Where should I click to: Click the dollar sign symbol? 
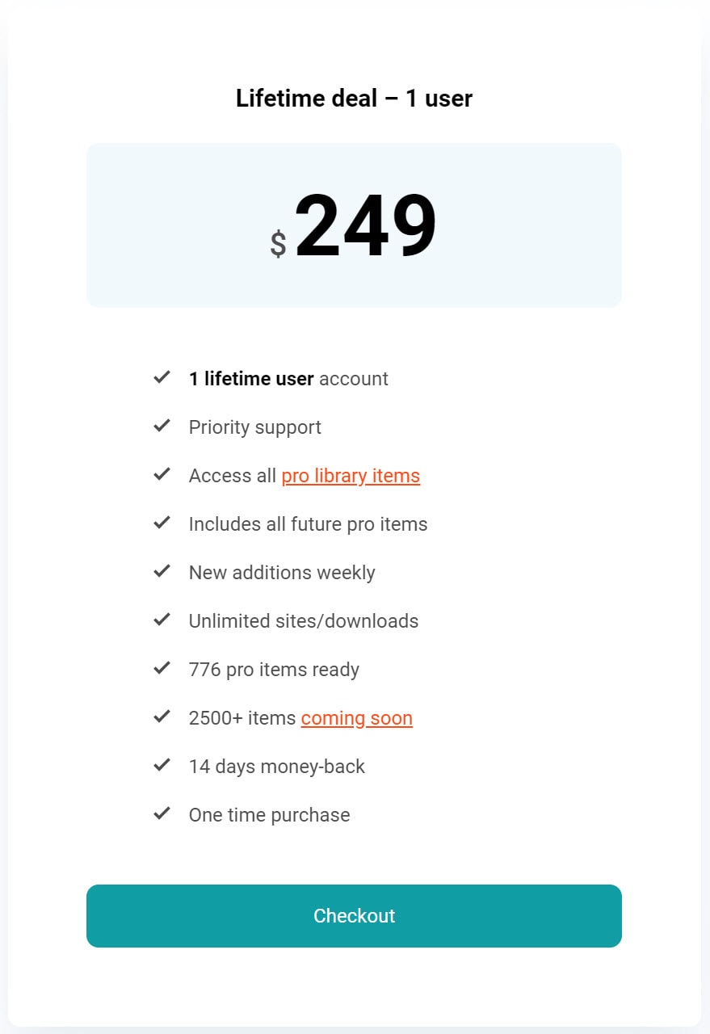click(x=278, y=243)
